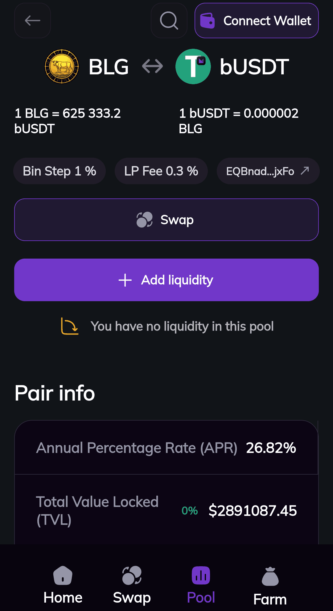Click the Bin Step 1% chip
The width and height of the screenshot is (333, 611).
59,171
